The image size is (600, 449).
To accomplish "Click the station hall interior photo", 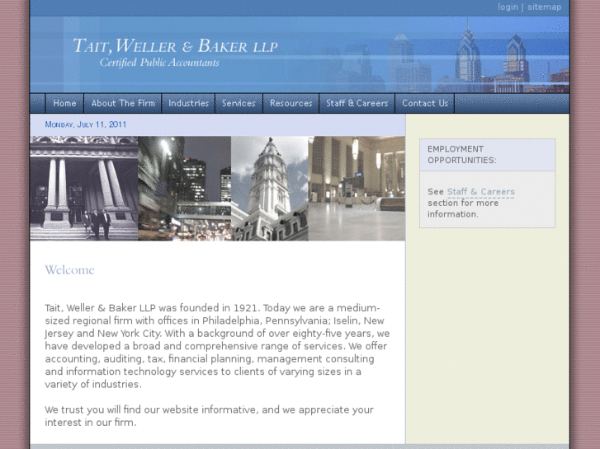I will (357, 189).
